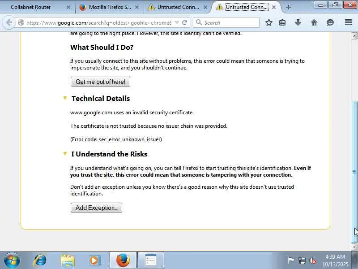Collapse the Technical Details section
The width and height of the screenshot is (358, 269).
click(65, 98)
